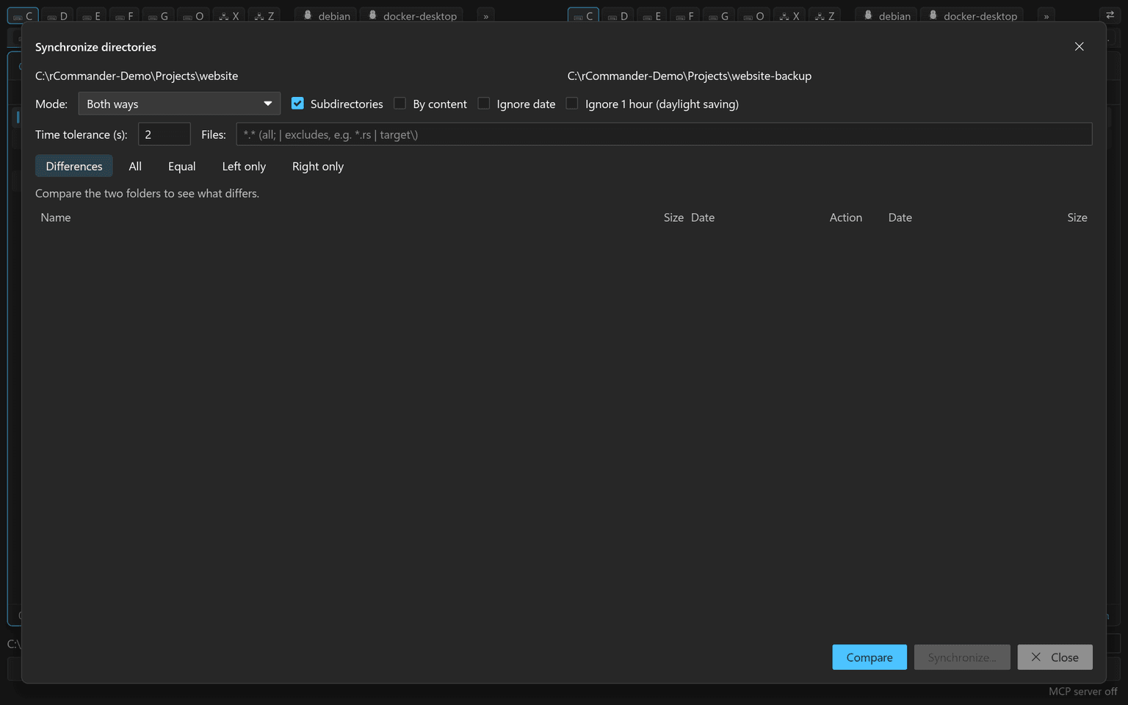This screenshot has width=1128, height=705.
Task: Select drive G in the left panel drive bar
Action: click(x=158, y=15)
